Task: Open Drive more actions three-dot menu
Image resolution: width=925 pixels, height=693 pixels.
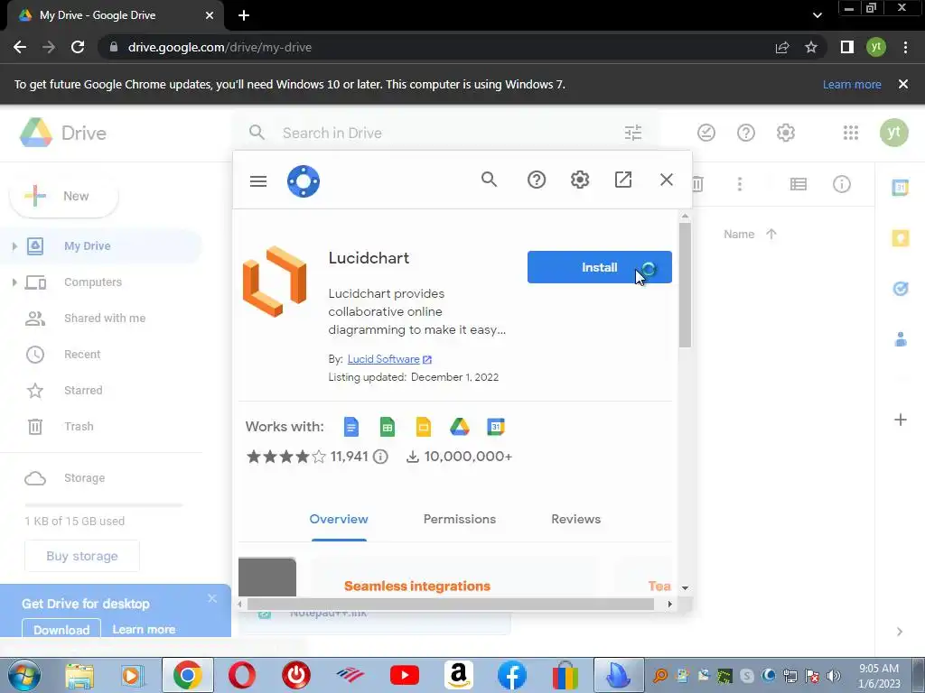Action: (x=740, y=184)
